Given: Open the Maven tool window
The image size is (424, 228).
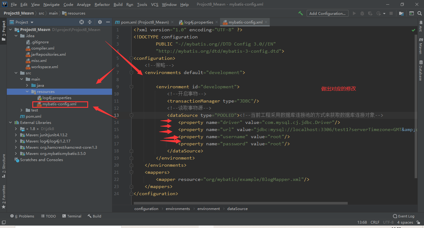Looking at the screenshot, I should pyautogui.click(x=421, y=46).
